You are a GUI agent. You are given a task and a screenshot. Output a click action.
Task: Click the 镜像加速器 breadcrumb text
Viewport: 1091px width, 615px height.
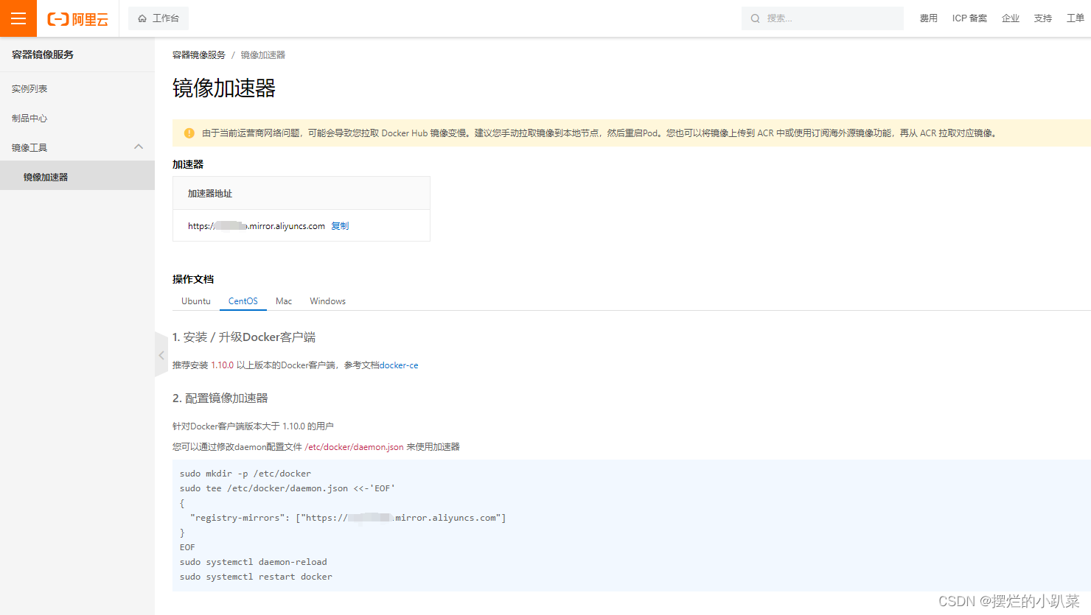pyautogui.click(x=263, y=55)
